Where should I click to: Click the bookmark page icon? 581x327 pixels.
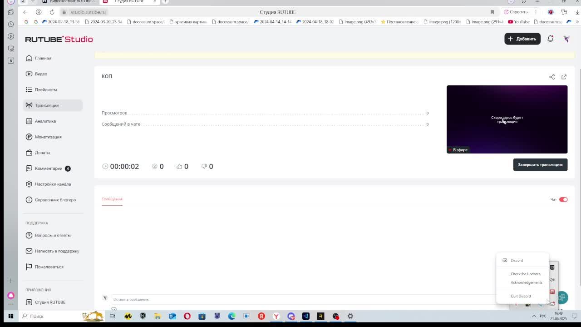(x=492, y=12)
